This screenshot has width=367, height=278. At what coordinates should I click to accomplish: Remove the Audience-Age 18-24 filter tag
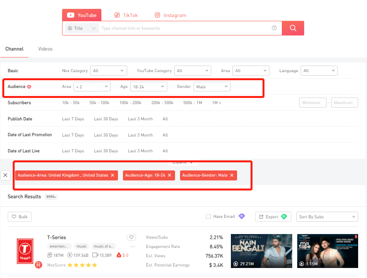click(169, 175)
